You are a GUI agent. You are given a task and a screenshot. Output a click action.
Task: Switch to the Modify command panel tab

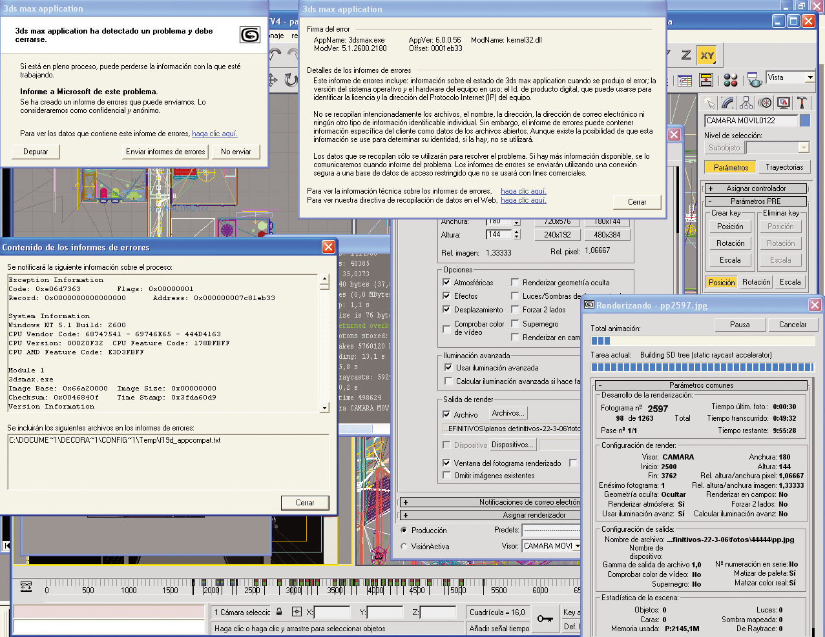[x=728, y=103]
